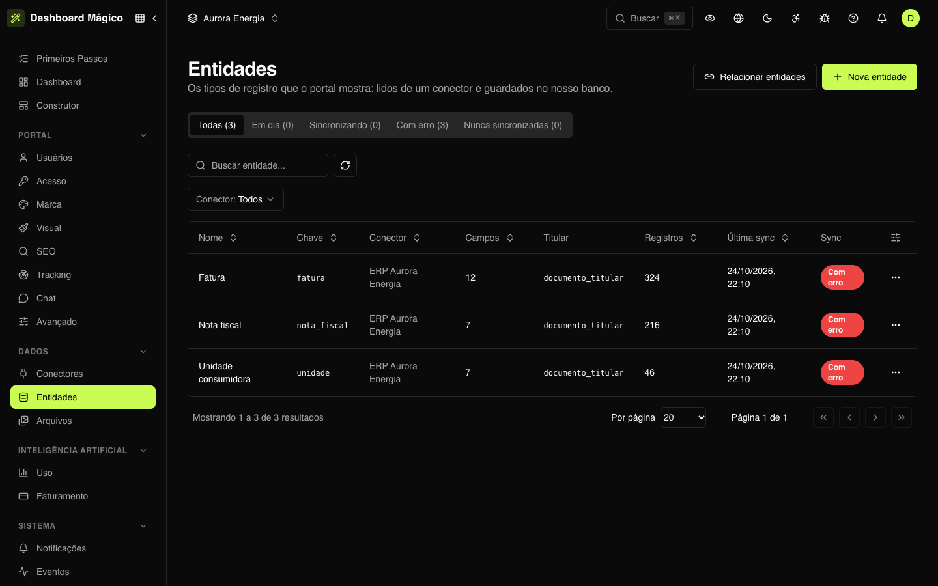Viewport: 938px width, 586px height.
Task: Open the user avatar D menu
Action: (911, 18)
